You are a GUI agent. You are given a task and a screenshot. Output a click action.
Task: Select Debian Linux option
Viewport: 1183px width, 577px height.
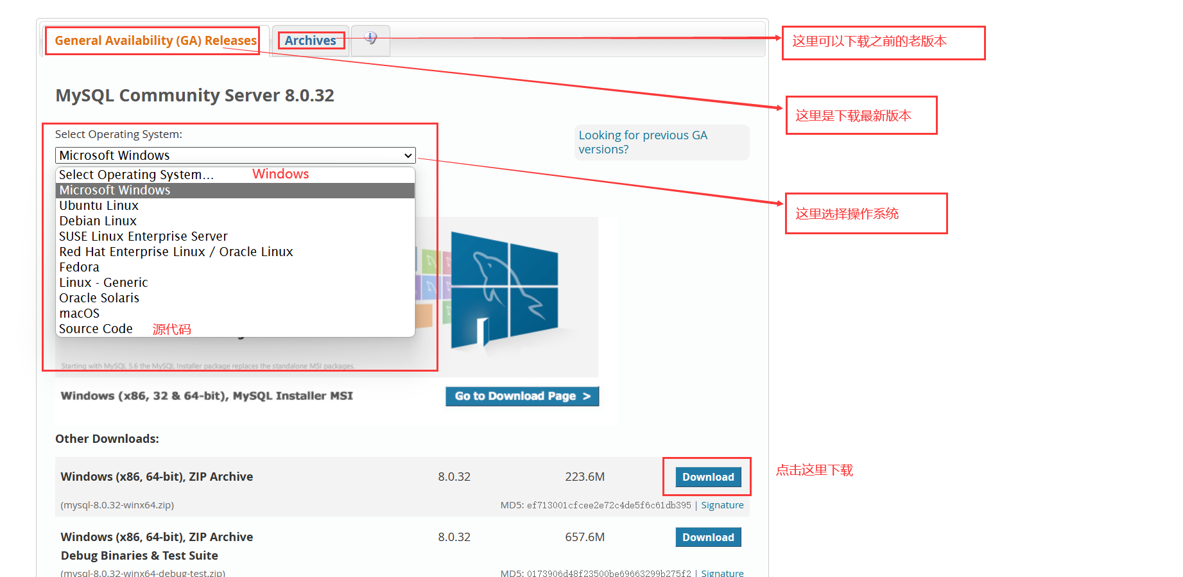pos(235,221)
